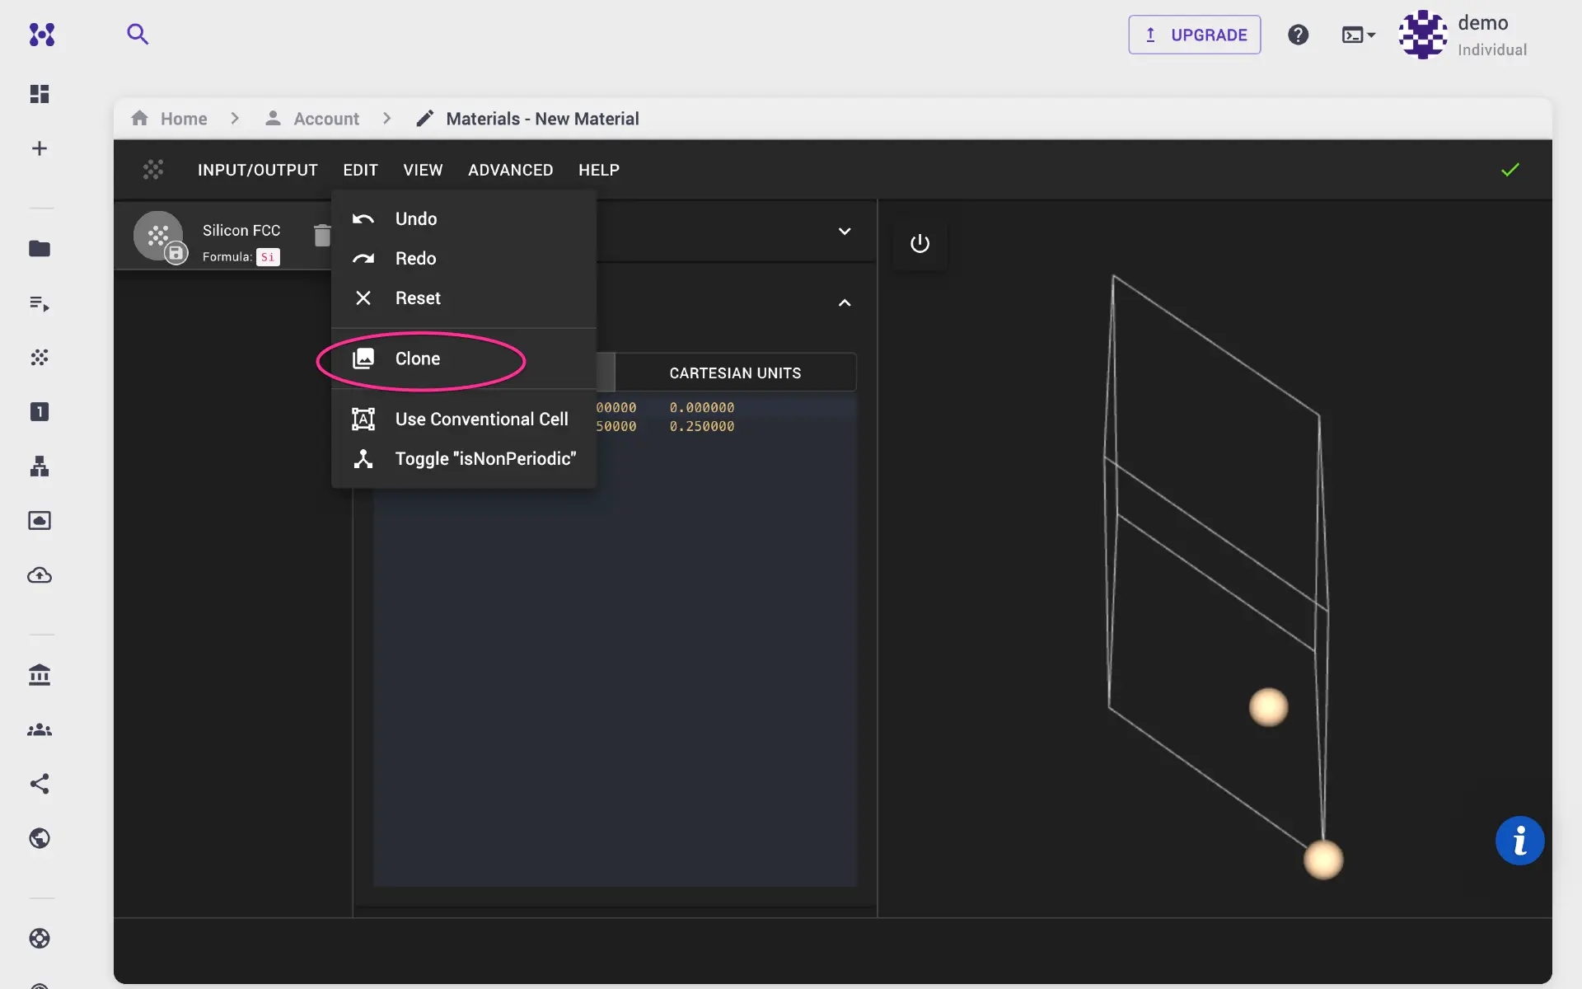Select the Dashboard icon in sidebar
Viewport: 1582px width, 989px height.
[39, 93]
